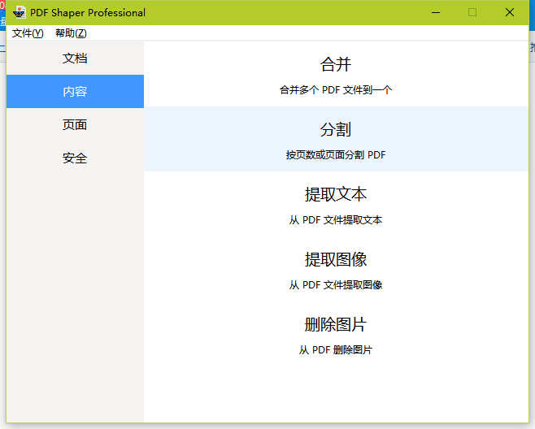Click the PDF Shaper app icon
The height and width of the screenshot is (429, 535).
click(20, 13)
